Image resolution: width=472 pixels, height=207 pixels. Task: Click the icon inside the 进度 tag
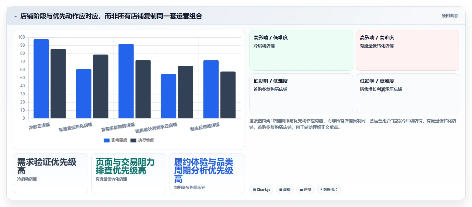click(x=301, y=189)
